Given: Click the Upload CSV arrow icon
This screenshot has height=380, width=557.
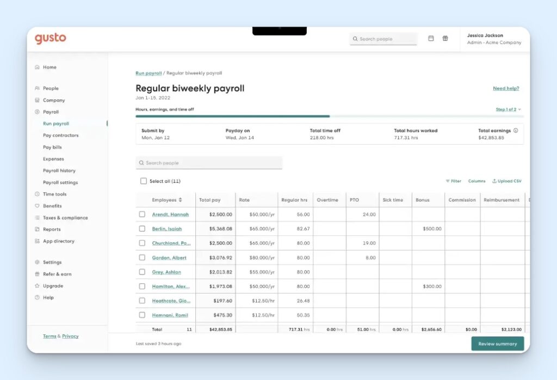Looking at the screenshot, I should point(494,181).
